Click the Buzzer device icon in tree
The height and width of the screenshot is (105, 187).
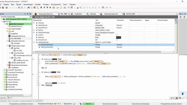coord(6,75)
